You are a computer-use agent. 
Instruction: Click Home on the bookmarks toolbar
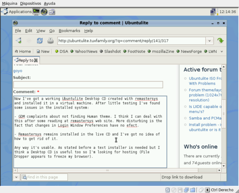(23, 51)
